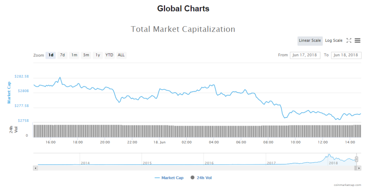The width and height of the screenshot is (369, 188).
Task: Open the coinmarketcap.com credit link
Action: [x=347, y=185]
